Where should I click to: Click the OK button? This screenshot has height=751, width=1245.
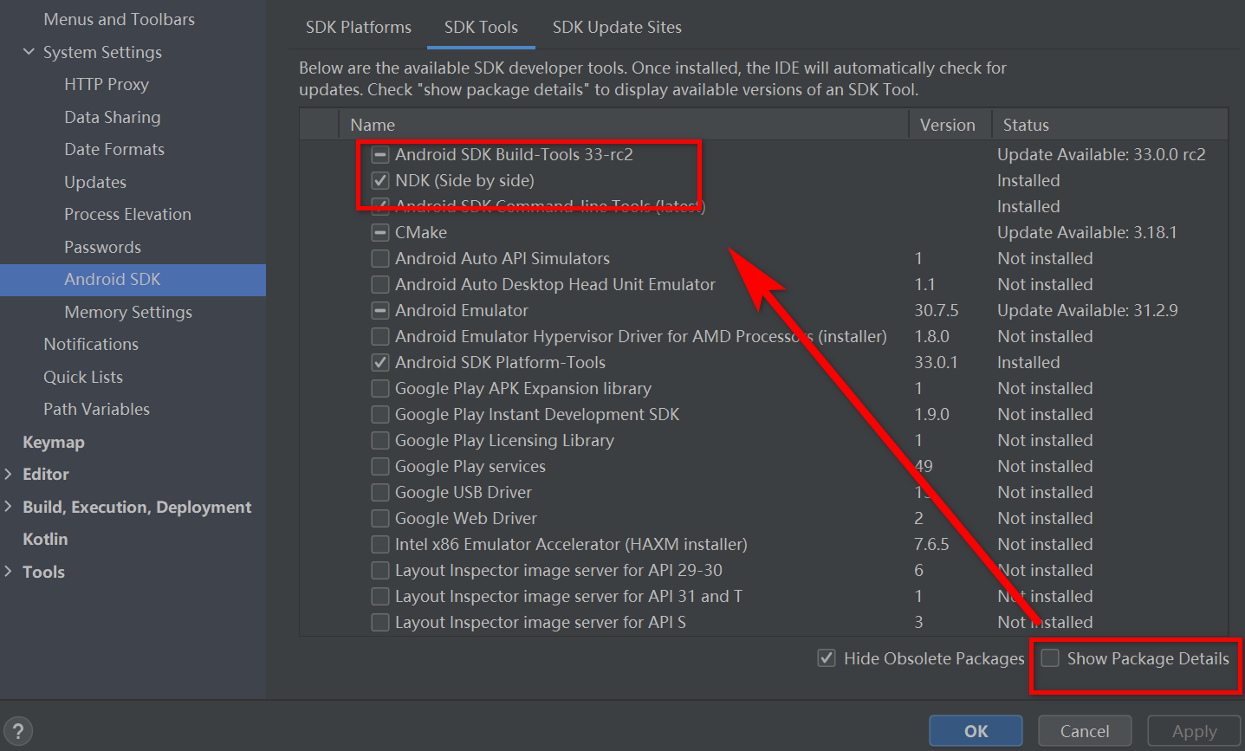point(976,730)
